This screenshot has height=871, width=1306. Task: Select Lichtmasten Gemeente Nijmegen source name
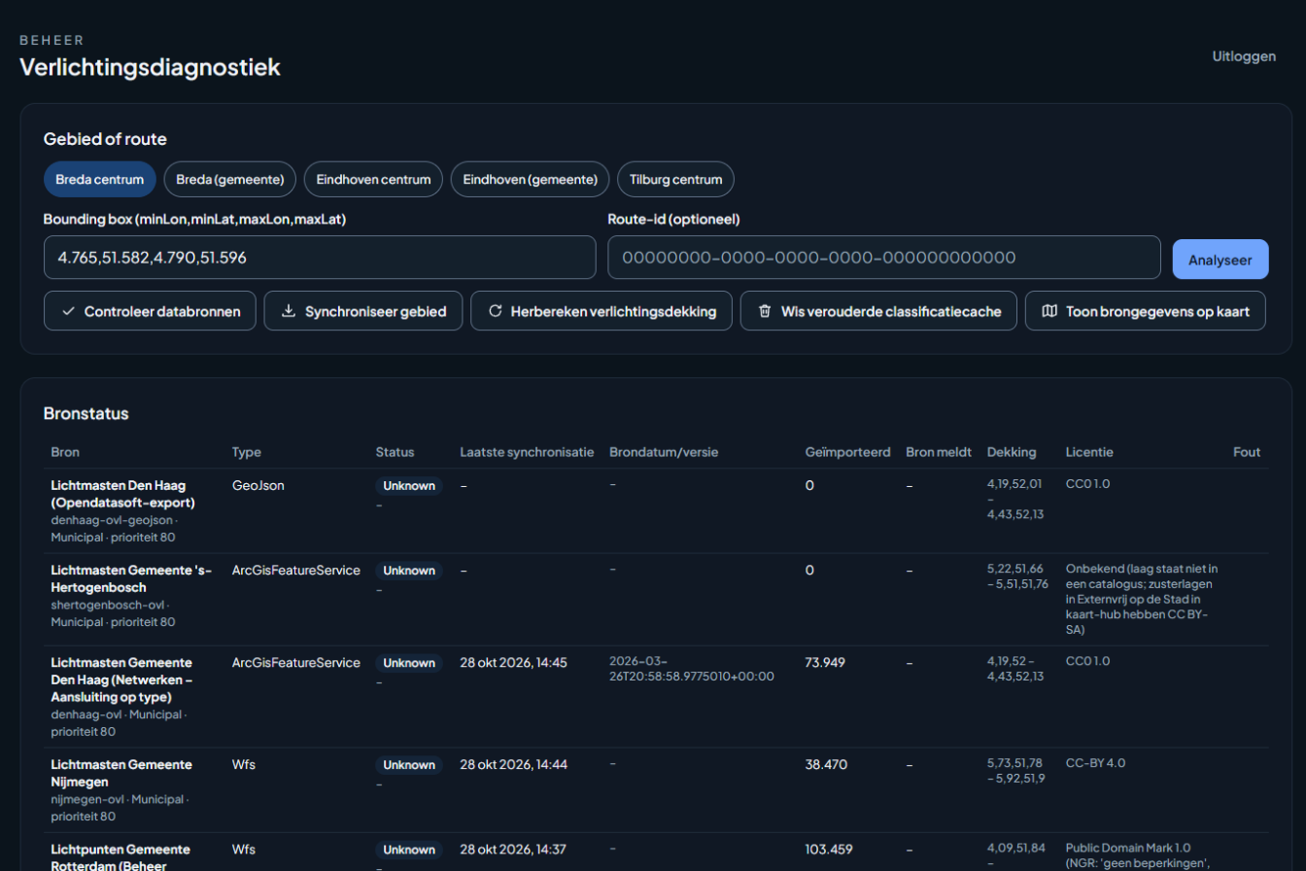(121, 773)
